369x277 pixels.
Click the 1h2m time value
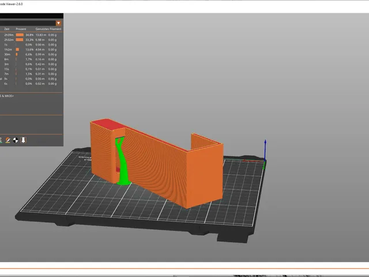pyautogui.click(x=8, y=50)
